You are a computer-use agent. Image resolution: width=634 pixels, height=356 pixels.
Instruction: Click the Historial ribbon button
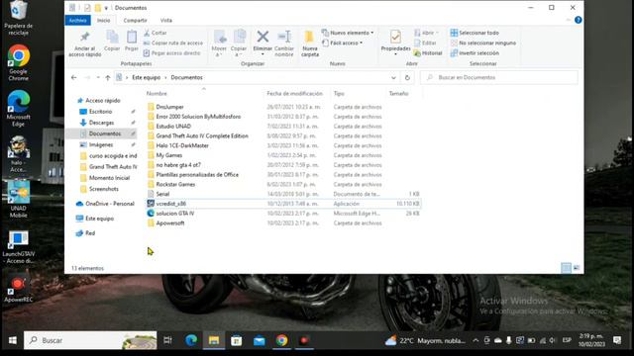click(428, 52)
